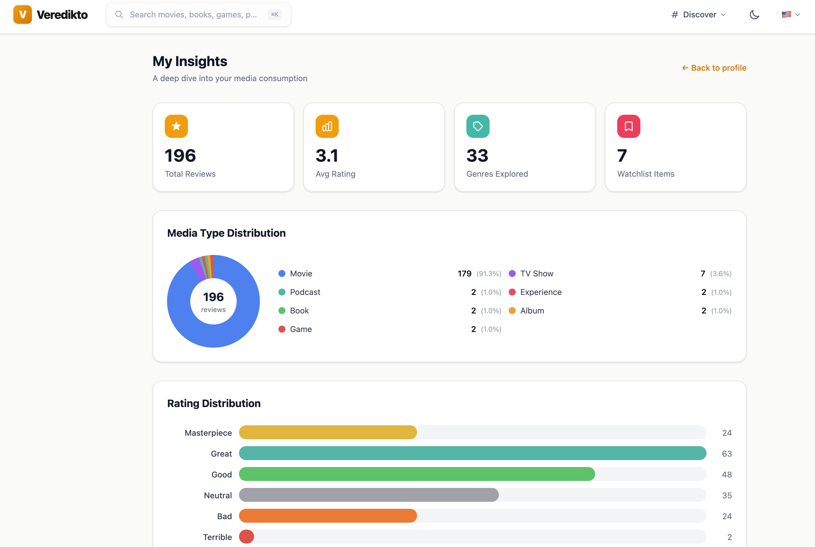
Task: Click the search magnifier icon
Action: [x=119, y=15]
